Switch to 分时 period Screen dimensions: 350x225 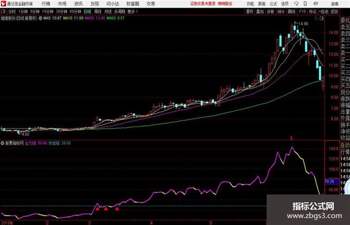click(x=12, y=11)
